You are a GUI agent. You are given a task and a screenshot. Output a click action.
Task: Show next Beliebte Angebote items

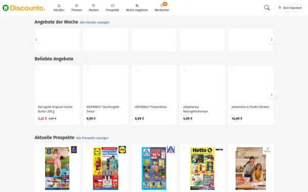pyautogui.click(x=272, y=95)
